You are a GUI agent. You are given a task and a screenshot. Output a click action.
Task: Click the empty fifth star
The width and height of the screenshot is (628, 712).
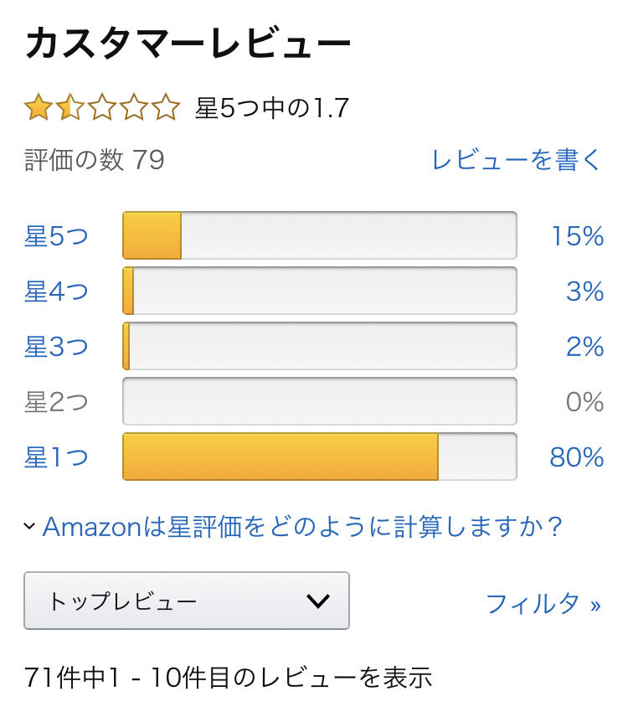(x=166, y=107)
